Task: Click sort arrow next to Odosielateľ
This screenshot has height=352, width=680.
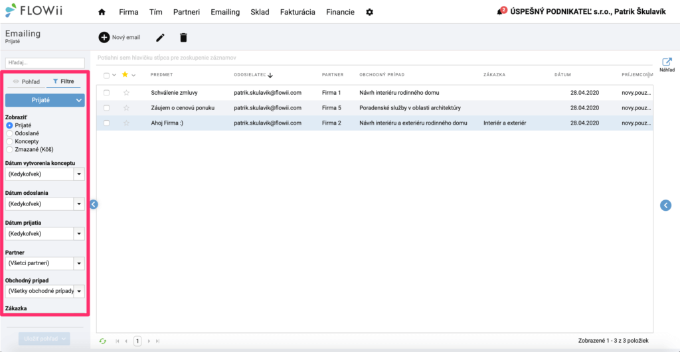Action: click(x=270, y=76)
